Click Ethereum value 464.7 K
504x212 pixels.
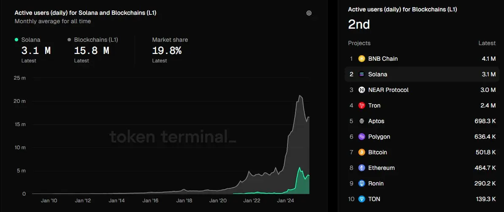[485, 168]
